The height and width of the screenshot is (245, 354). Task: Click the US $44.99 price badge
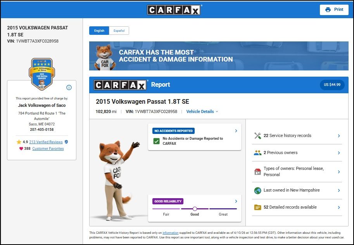[332, 85]
